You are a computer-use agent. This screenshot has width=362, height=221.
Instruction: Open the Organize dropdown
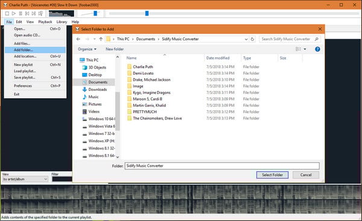click(x=87, y=49)
